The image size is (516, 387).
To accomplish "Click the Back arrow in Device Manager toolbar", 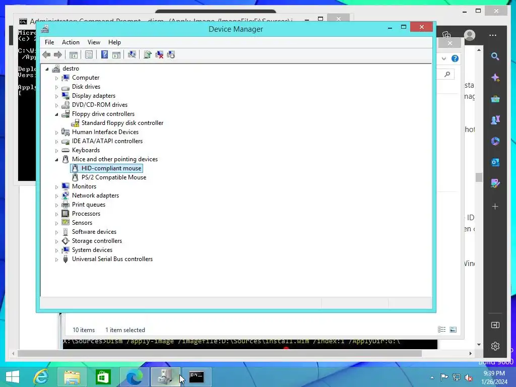I will (x=46, y=54).
